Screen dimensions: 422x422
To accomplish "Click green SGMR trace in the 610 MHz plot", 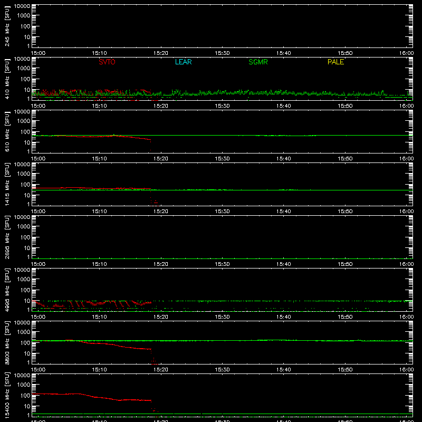I will 222,136.
